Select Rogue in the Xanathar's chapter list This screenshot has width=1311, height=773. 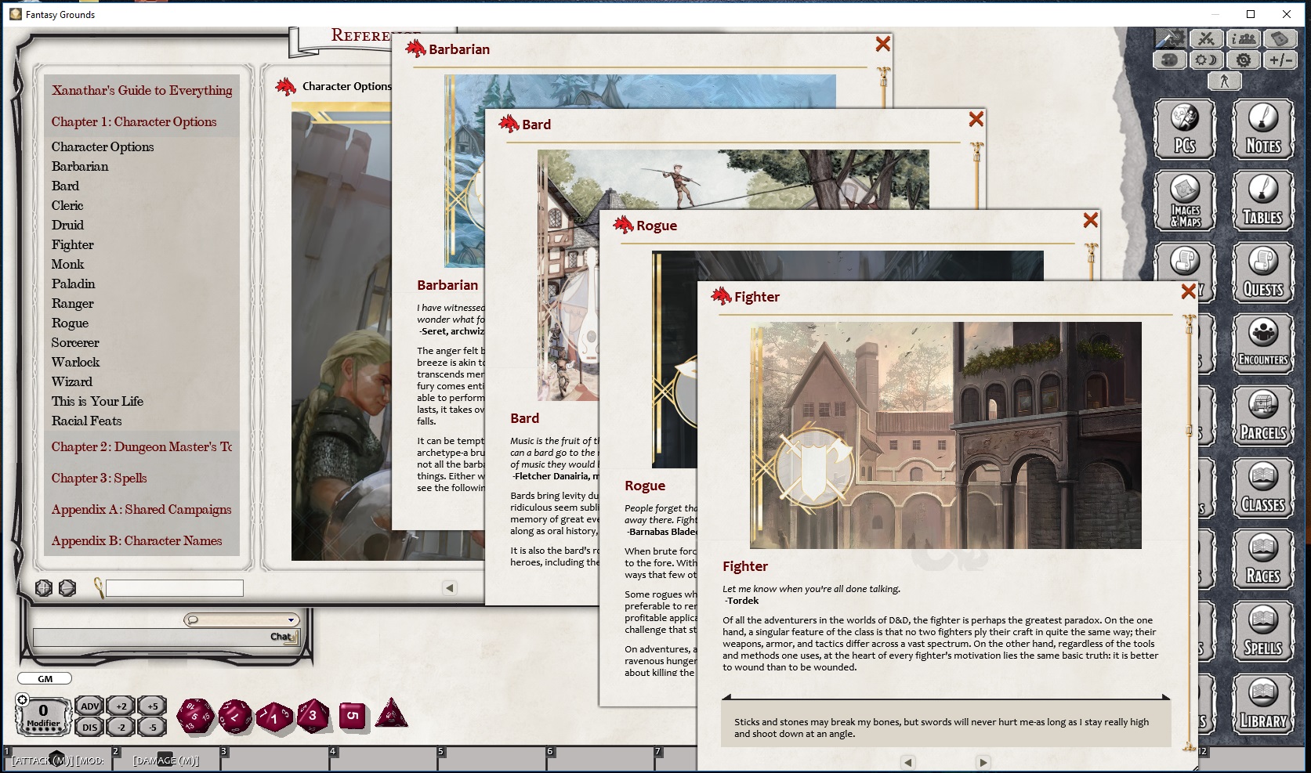[x=71, y=323]
